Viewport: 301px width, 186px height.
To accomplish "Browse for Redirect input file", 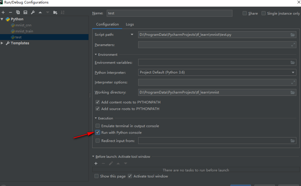I will pos(292,141).
